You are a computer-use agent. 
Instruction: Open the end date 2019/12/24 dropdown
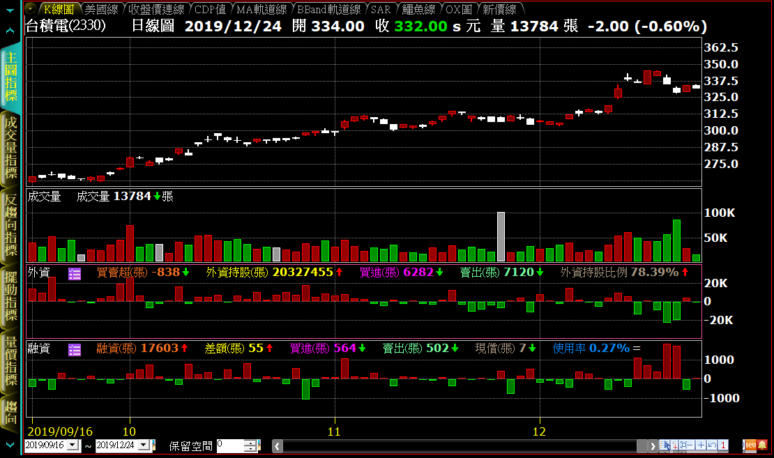pyautogui.click(x=144, y=445)
